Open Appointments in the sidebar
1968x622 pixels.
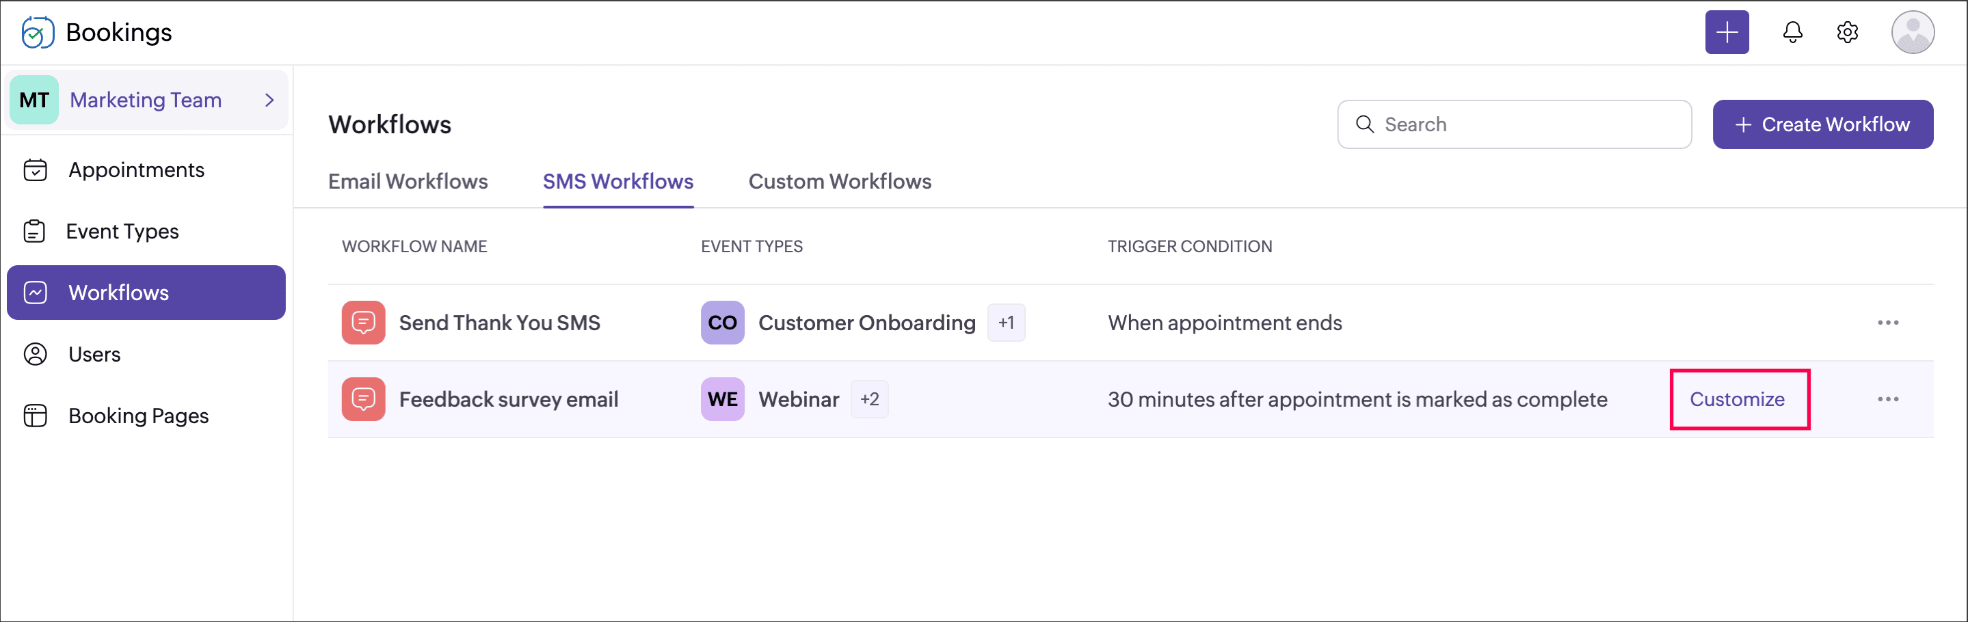pyautogui.click(x=136, y=170)
